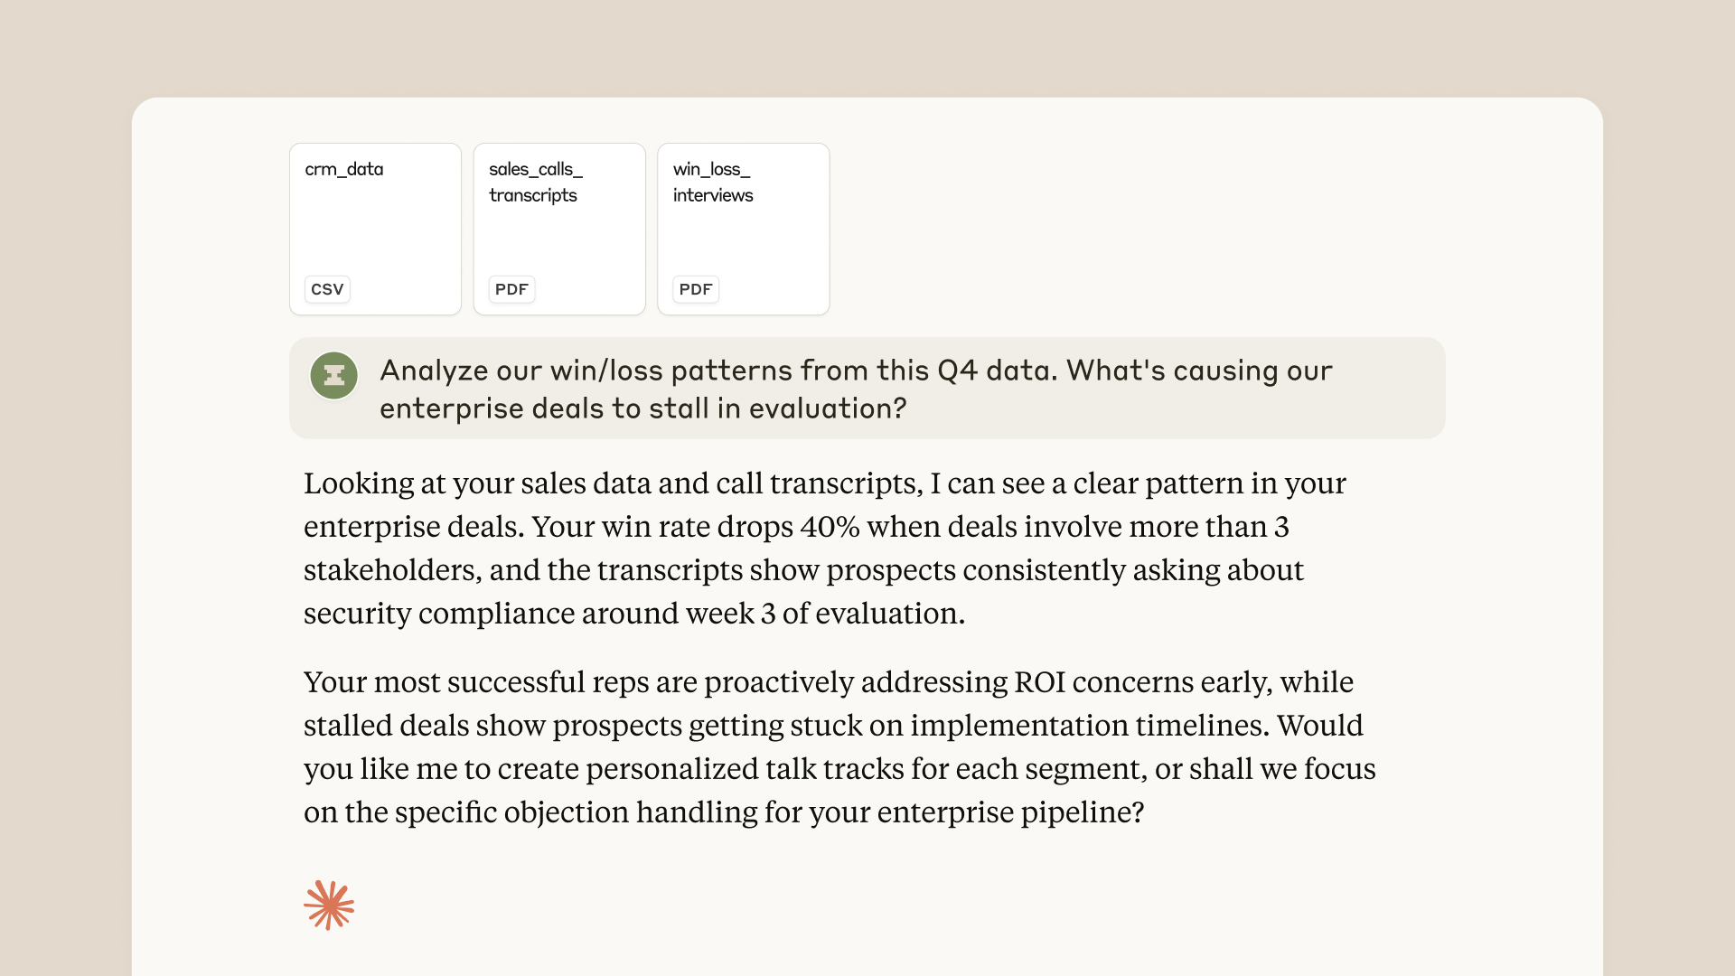Click the paragraph starting "Your most successful reps"

click(839, 746)
